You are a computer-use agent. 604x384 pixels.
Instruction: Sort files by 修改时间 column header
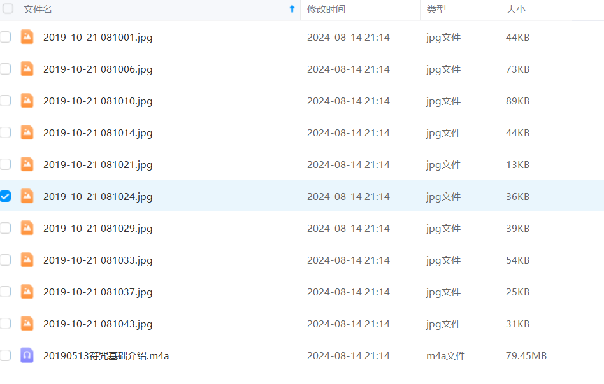(326, 10)
